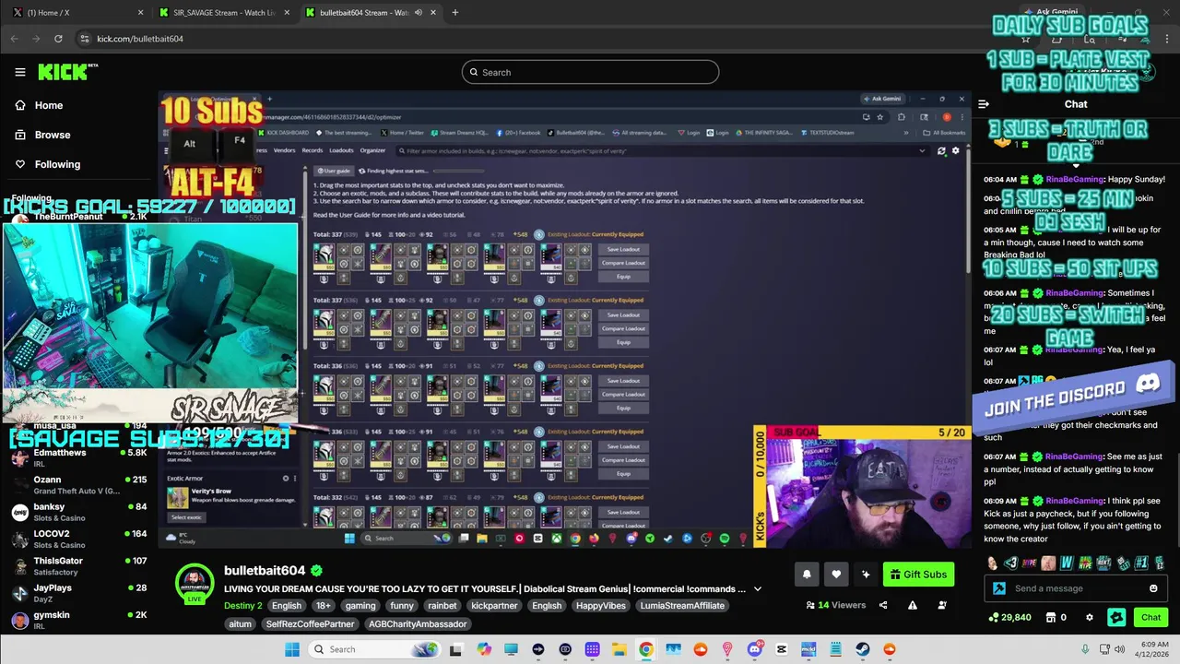Click the Kick search field
Screen dimensions: 1180x664
tap(590, 72)
